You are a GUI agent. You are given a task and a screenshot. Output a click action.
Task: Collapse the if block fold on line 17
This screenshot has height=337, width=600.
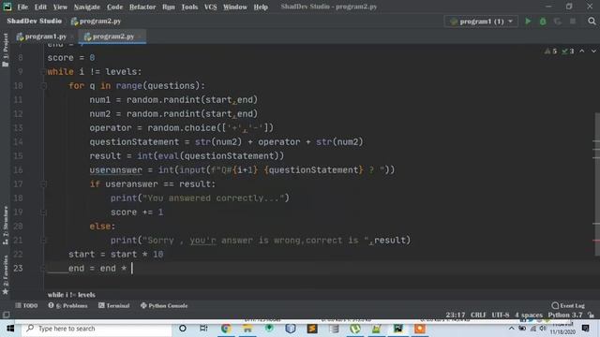(x=43, y=184)
